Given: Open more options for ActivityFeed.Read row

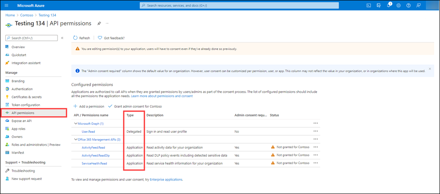Looking at the screenshot, I should point(315,147).
